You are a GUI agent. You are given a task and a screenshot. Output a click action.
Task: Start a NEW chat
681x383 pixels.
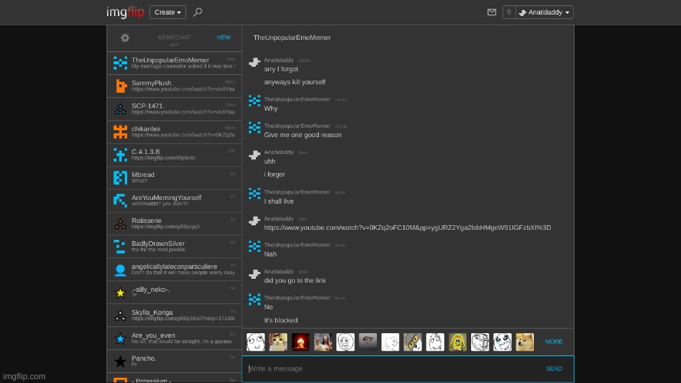pos(224,38)
